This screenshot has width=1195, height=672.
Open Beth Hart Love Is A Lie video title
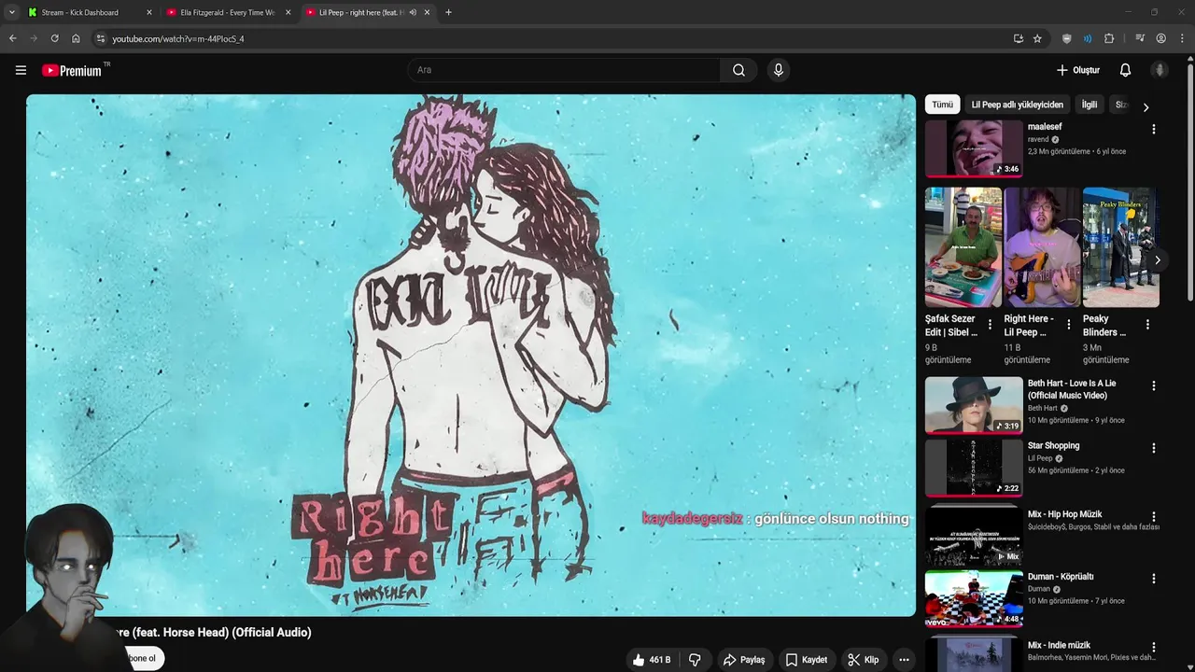tap(1072, 389)
